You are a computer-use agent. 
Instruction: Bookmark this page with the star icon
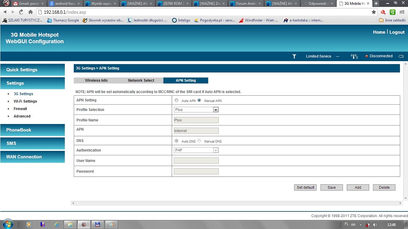pyautogui.click(x=374, y=12)
